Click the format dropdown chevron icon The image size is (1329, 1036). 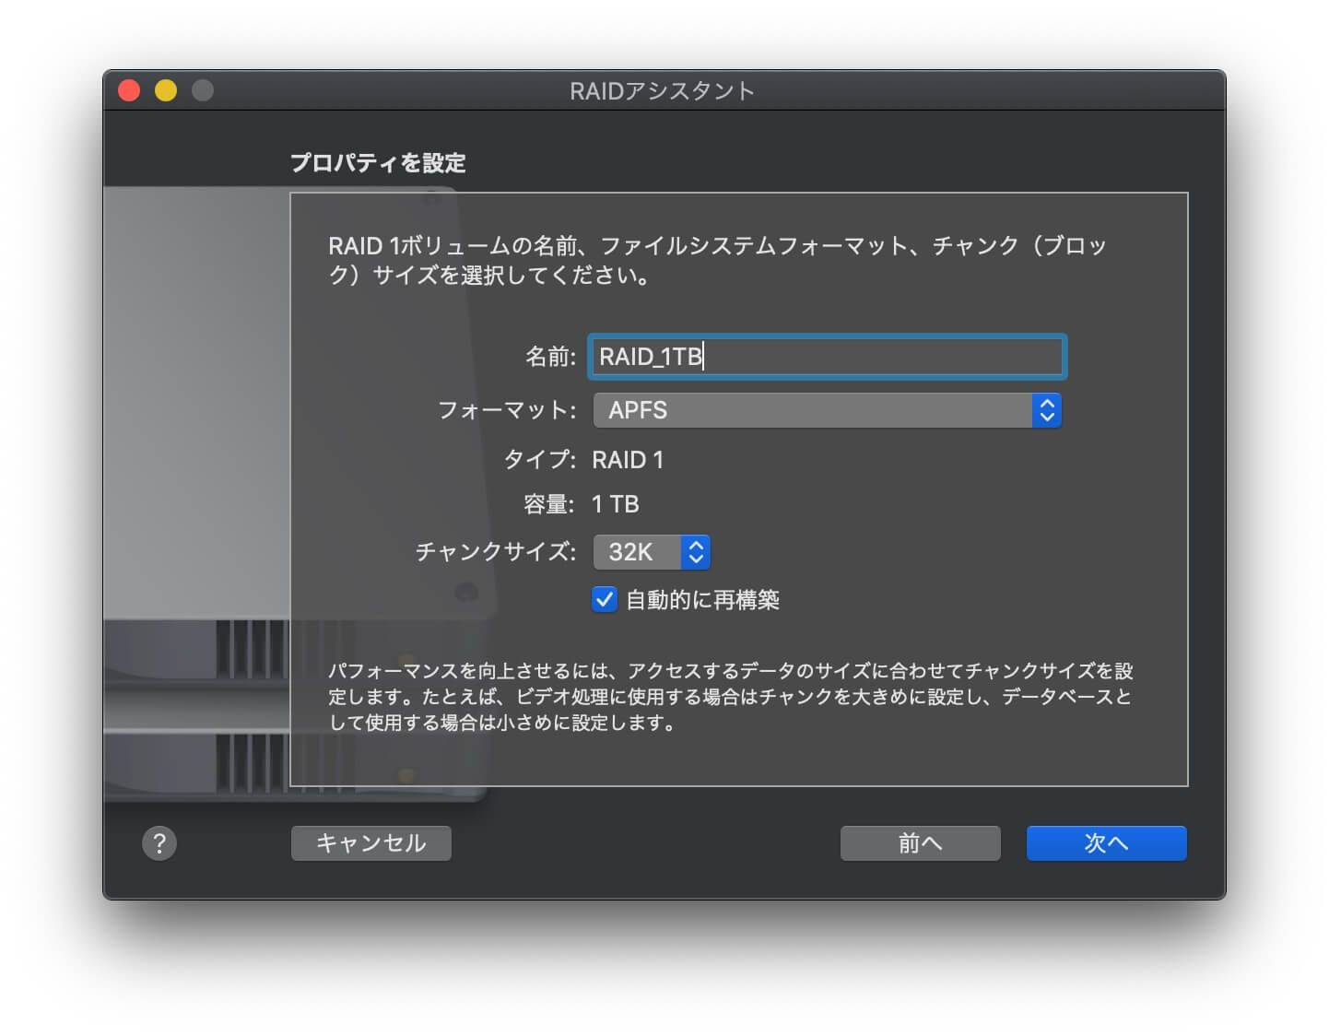tap(1046, 410)
